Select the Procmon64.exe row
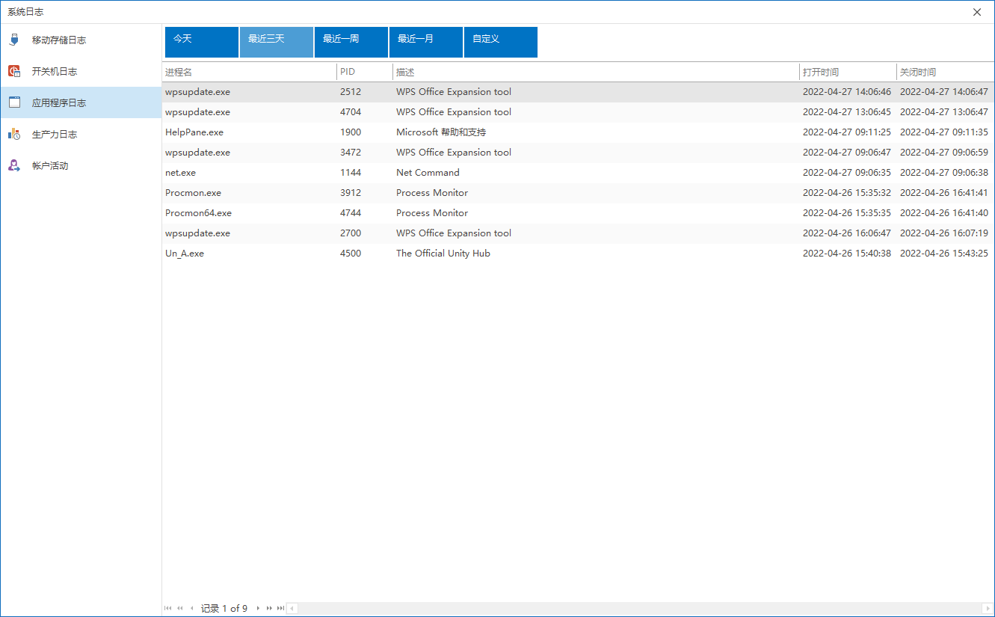The image size is (995, 617). click(578, 213)
